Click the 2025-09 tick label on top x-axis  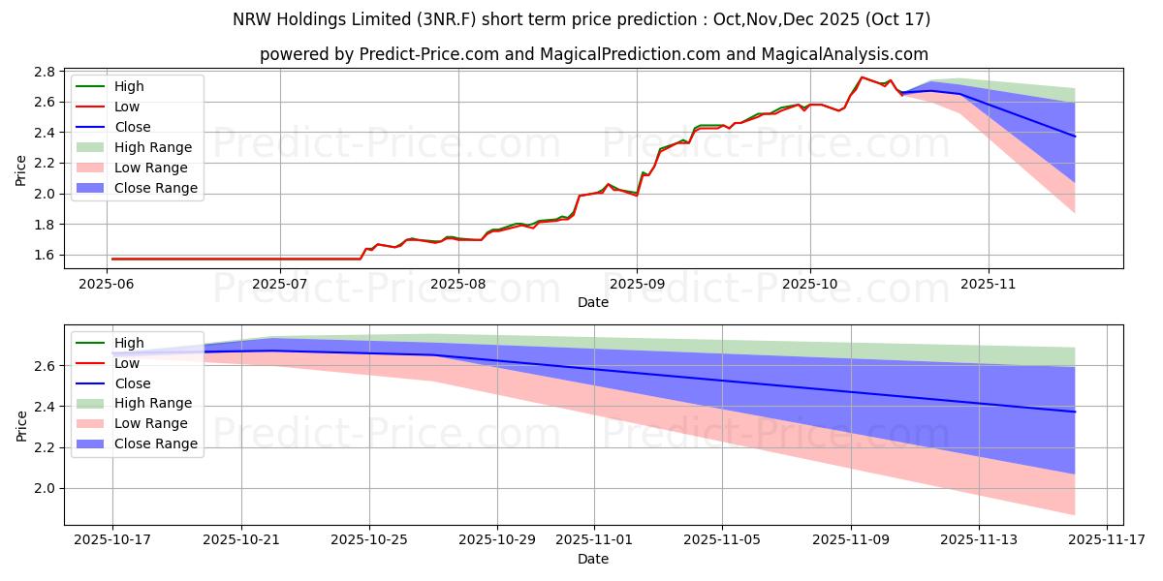point(636,284)
